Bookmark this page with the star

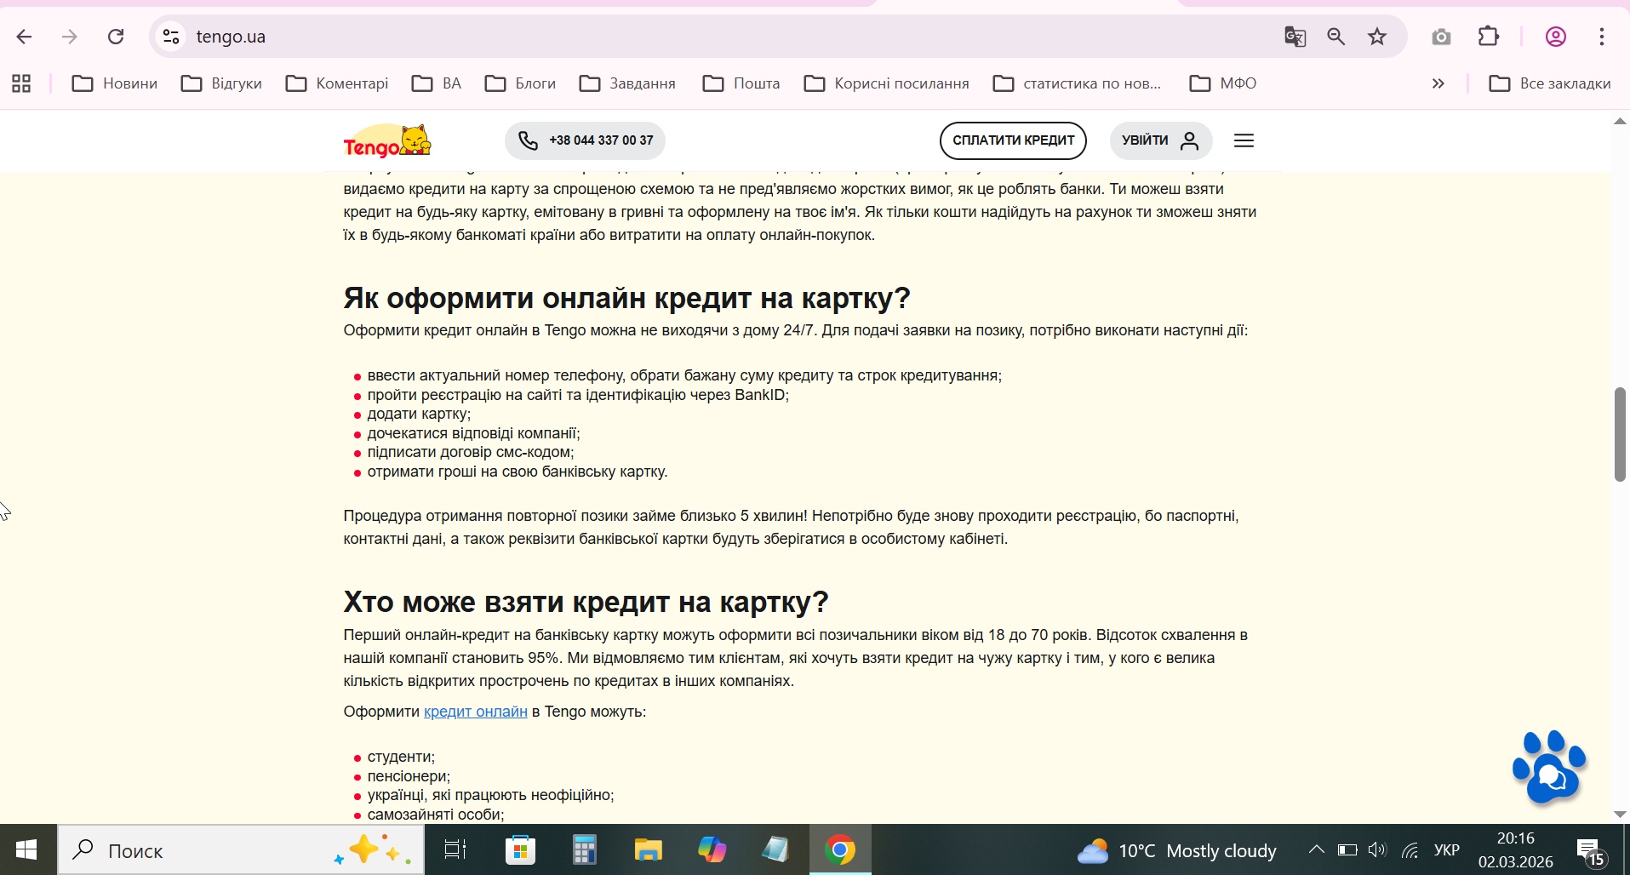[x=1377, y=37]
